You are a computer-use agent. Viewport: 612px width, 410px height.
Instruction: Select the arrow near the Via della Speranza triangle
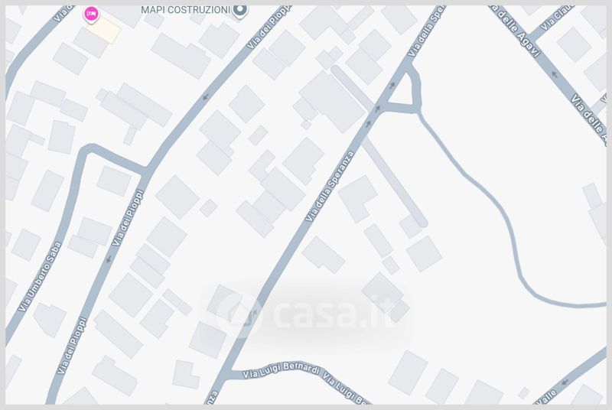(x=392, y=86)
